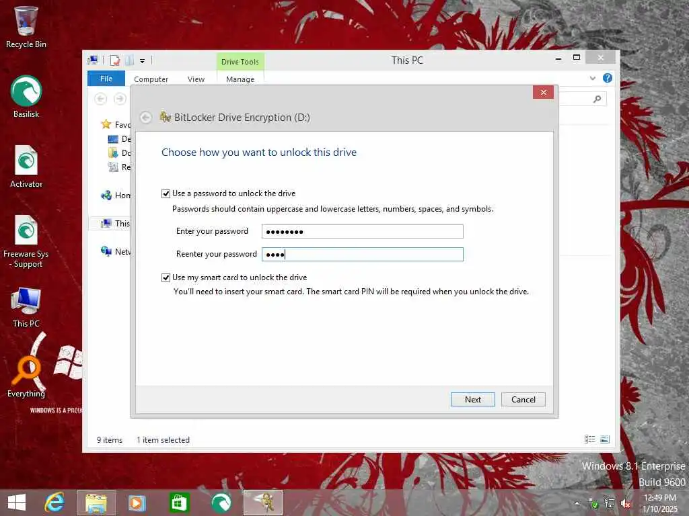Switch to File Explorer in the taskbar
The height and width of the screenshot is (516, 689).
(96, 503)
